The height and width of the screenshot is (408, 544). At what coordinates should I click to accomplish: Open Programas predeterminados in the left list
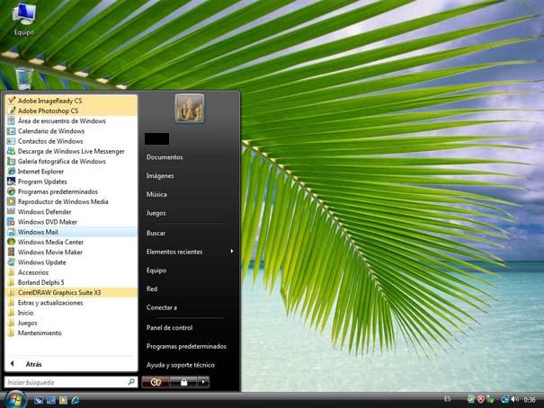pos(71,191)
